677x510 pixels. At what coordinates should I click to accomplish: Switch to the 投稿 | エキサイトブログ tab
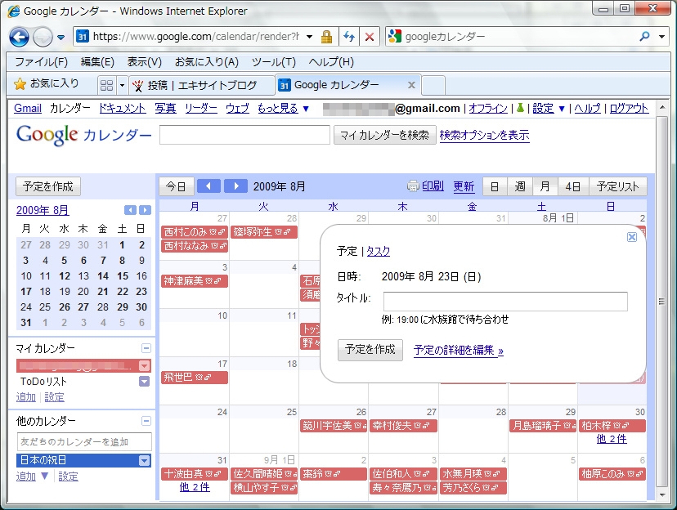[x=202, y=85]
